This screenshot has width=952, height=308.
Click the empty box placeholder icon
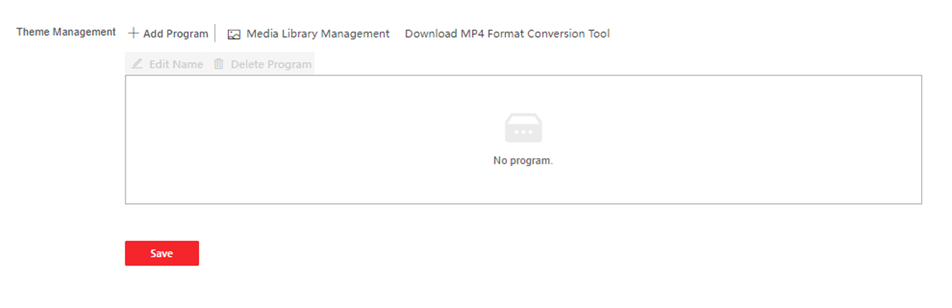coord(523,128)
